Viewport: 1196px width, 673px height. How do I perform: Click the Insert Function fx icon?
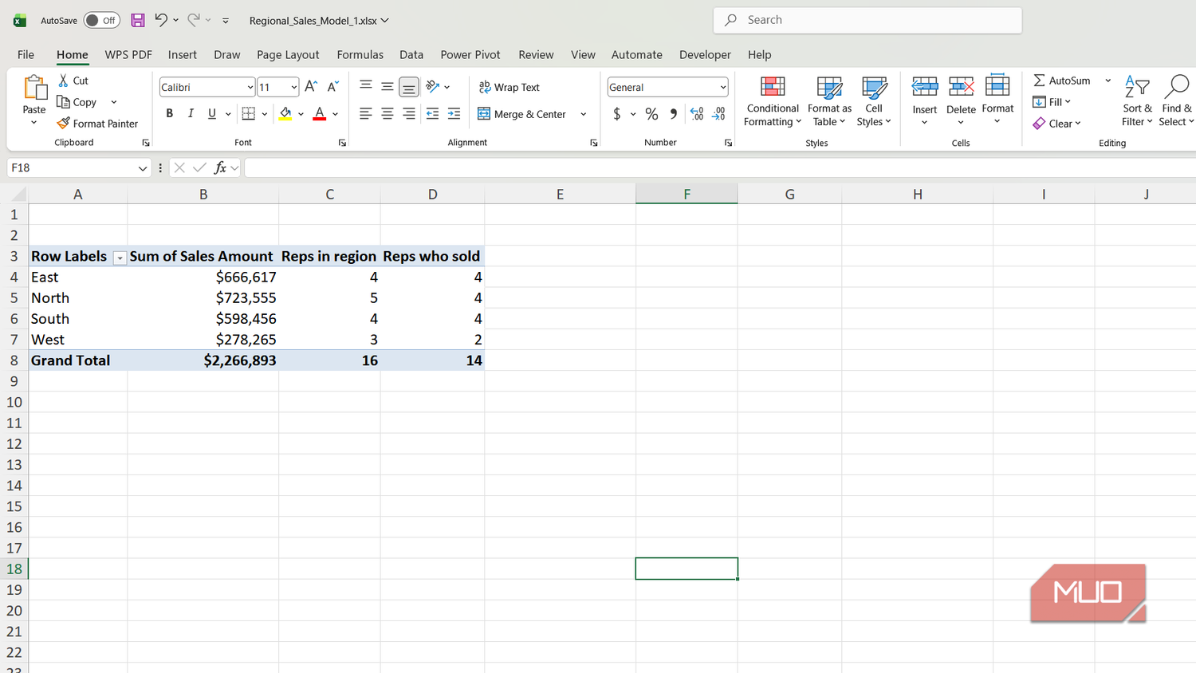220,167
